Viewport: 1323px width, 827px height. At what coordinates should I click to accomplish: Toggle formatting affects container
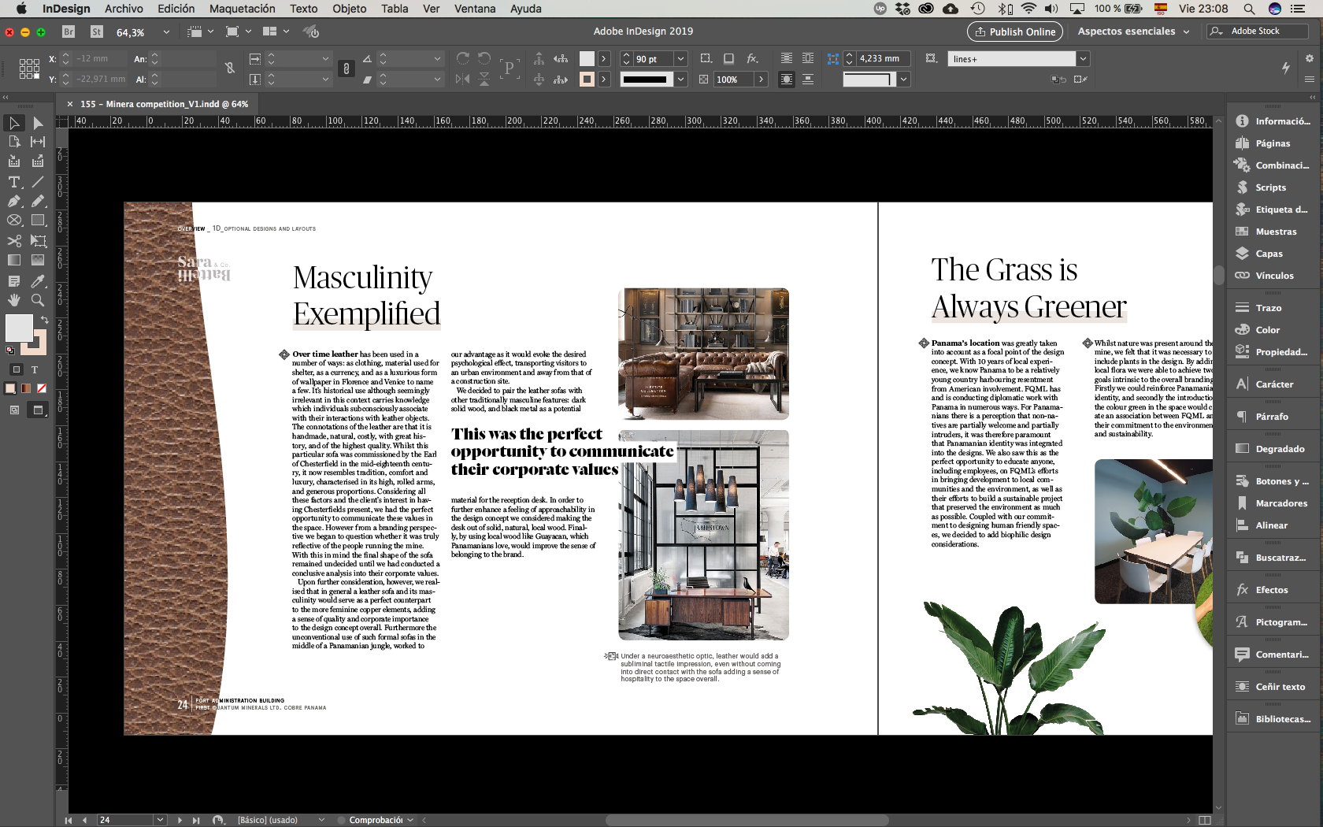(17, 369)
